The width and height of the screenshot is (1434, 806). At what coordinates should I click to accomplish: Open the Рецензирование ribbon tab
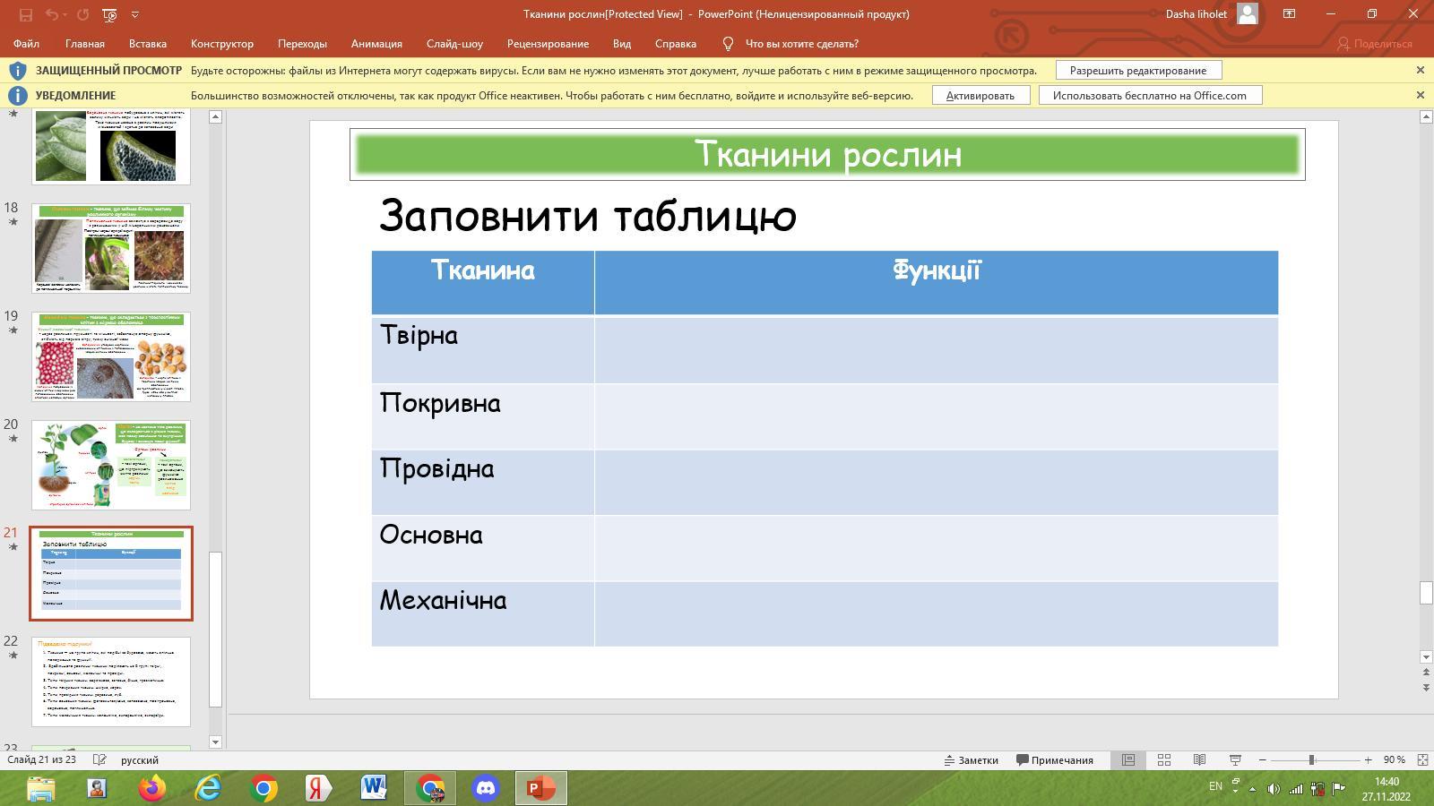pyautogui.click(x=548, y=43)
